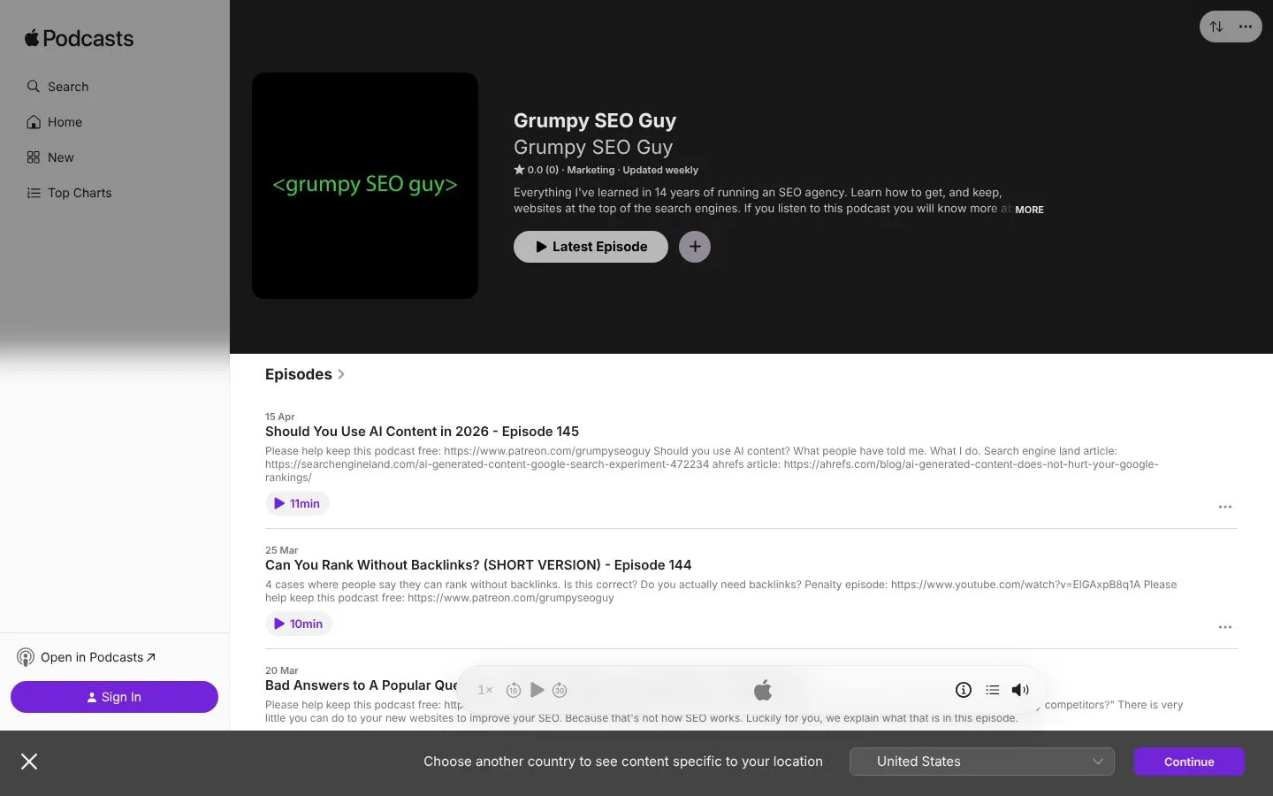The height and width of the screenshot is (796, 1273).
Task: Open options for Episode 144
Action: click(x=1225, y=627)
